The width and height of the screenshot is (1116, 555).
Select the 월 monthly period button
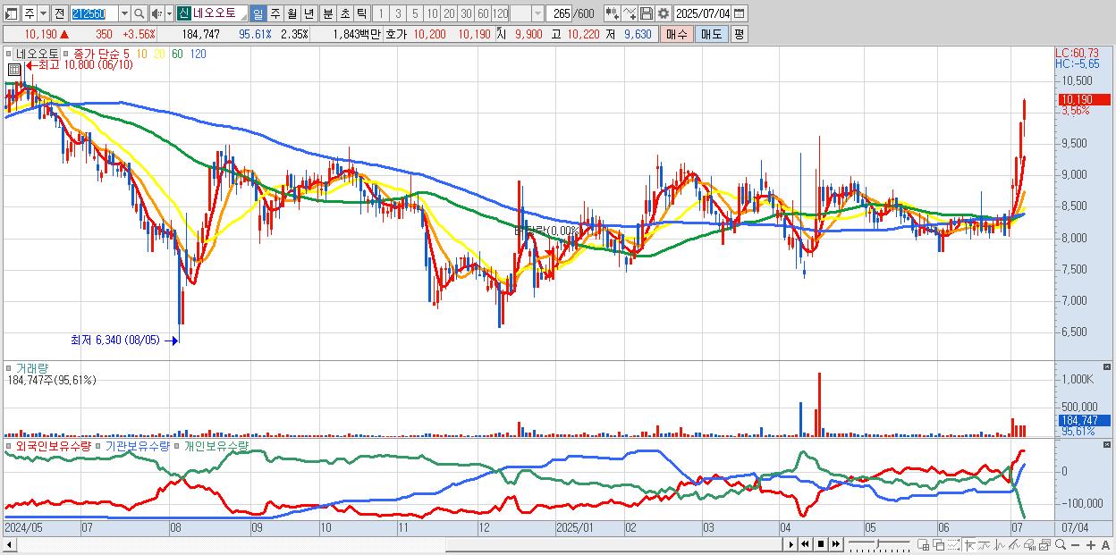click(x=292, y=13)
